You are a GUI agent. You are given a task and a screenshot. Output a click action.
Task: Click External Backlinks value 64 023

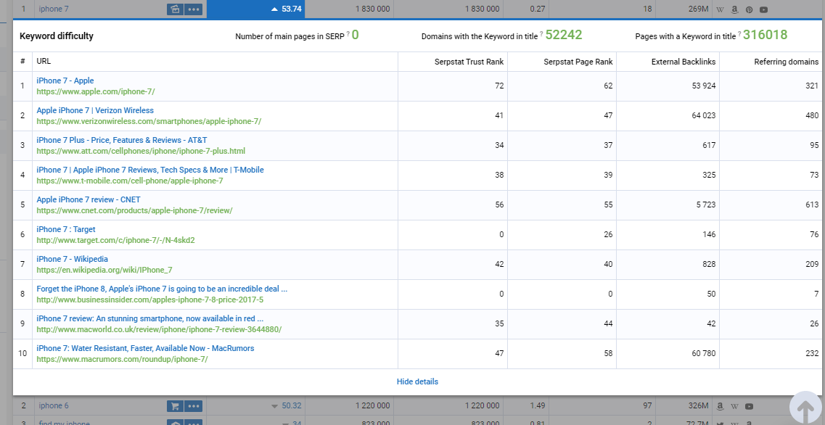[703, 115]
